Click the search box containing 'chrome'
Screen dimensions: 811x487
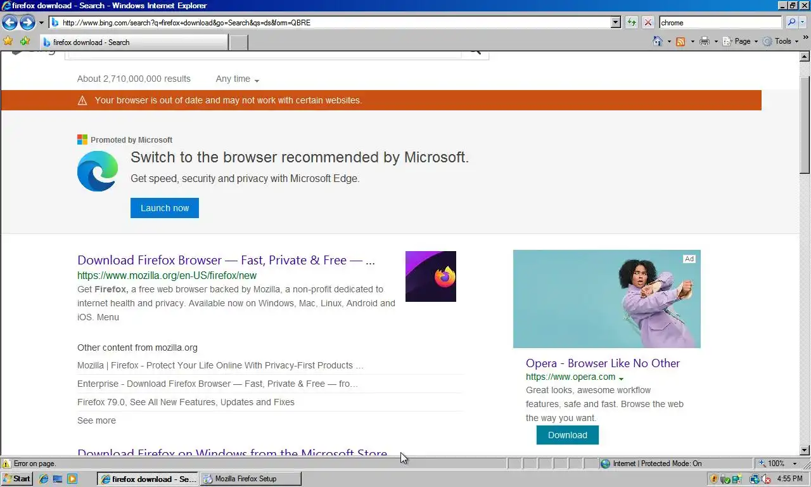click(x=720, y=22)
